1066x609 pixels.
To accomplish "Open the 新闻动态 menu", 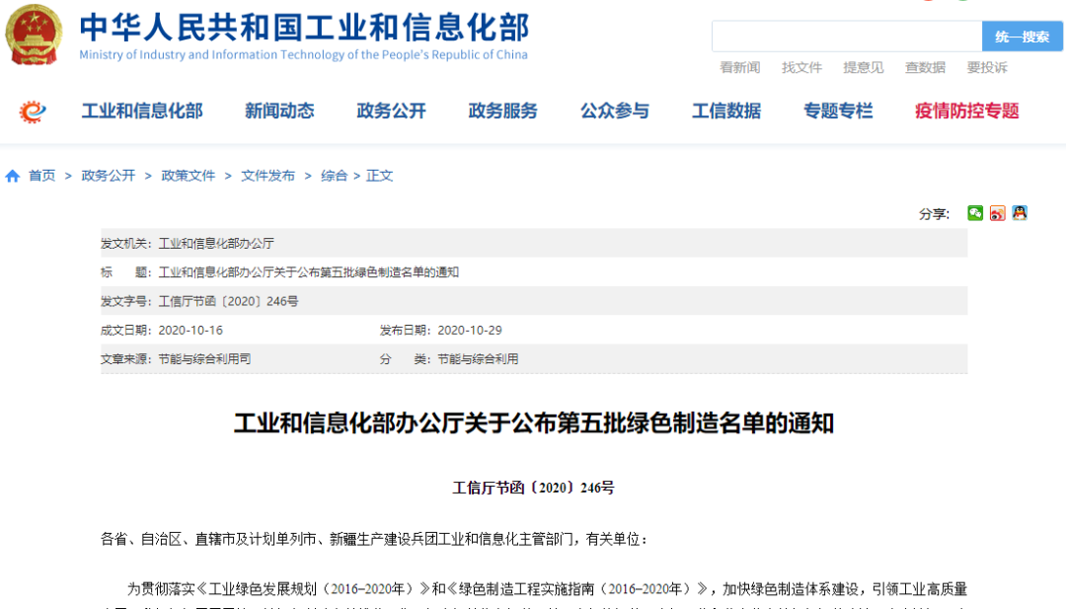I will click(x=279, y=112).
